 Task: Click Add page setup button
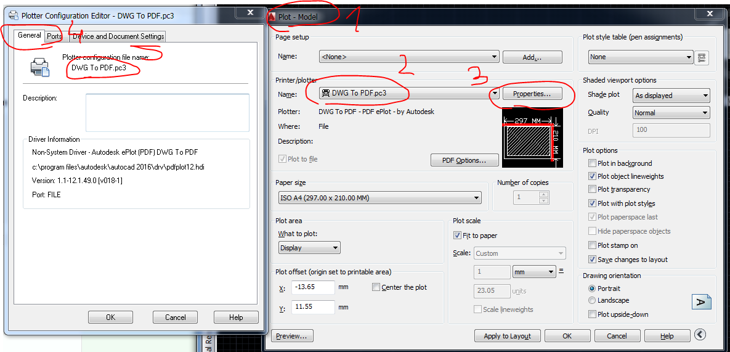pos(533,57)
